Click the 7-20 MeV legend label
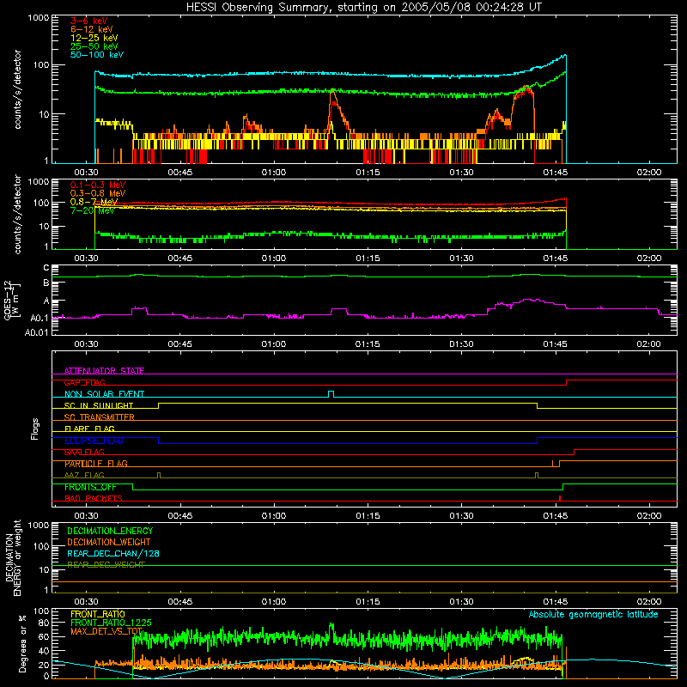 (92, 210)
